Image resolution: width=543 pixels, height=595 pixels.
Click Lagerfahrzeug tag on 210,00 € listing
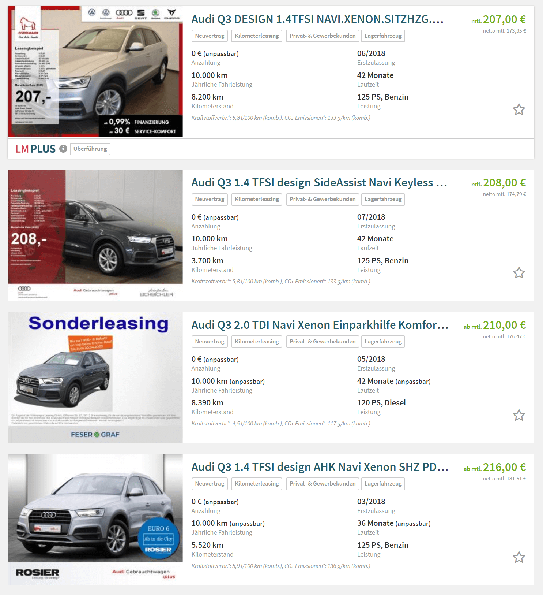tap(383, 342)
